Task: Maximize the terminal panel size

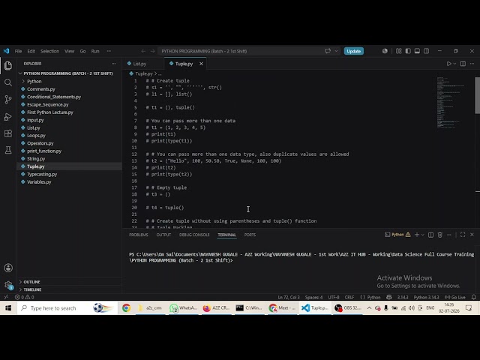Action: 463,235
